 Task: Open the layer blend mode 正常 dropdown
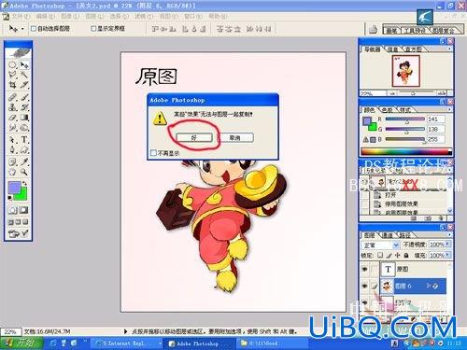click(380, 245)
